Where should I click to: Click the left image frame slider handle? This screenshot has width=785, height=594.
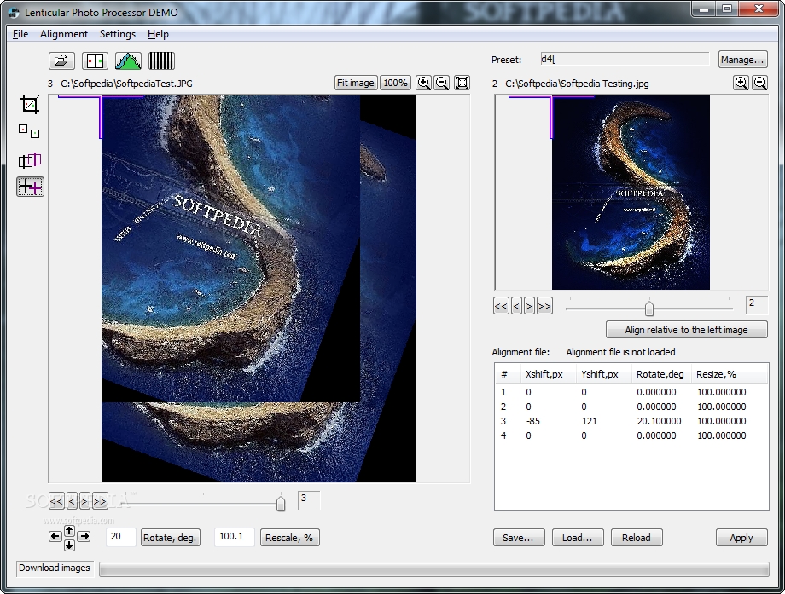coord(281,503)
